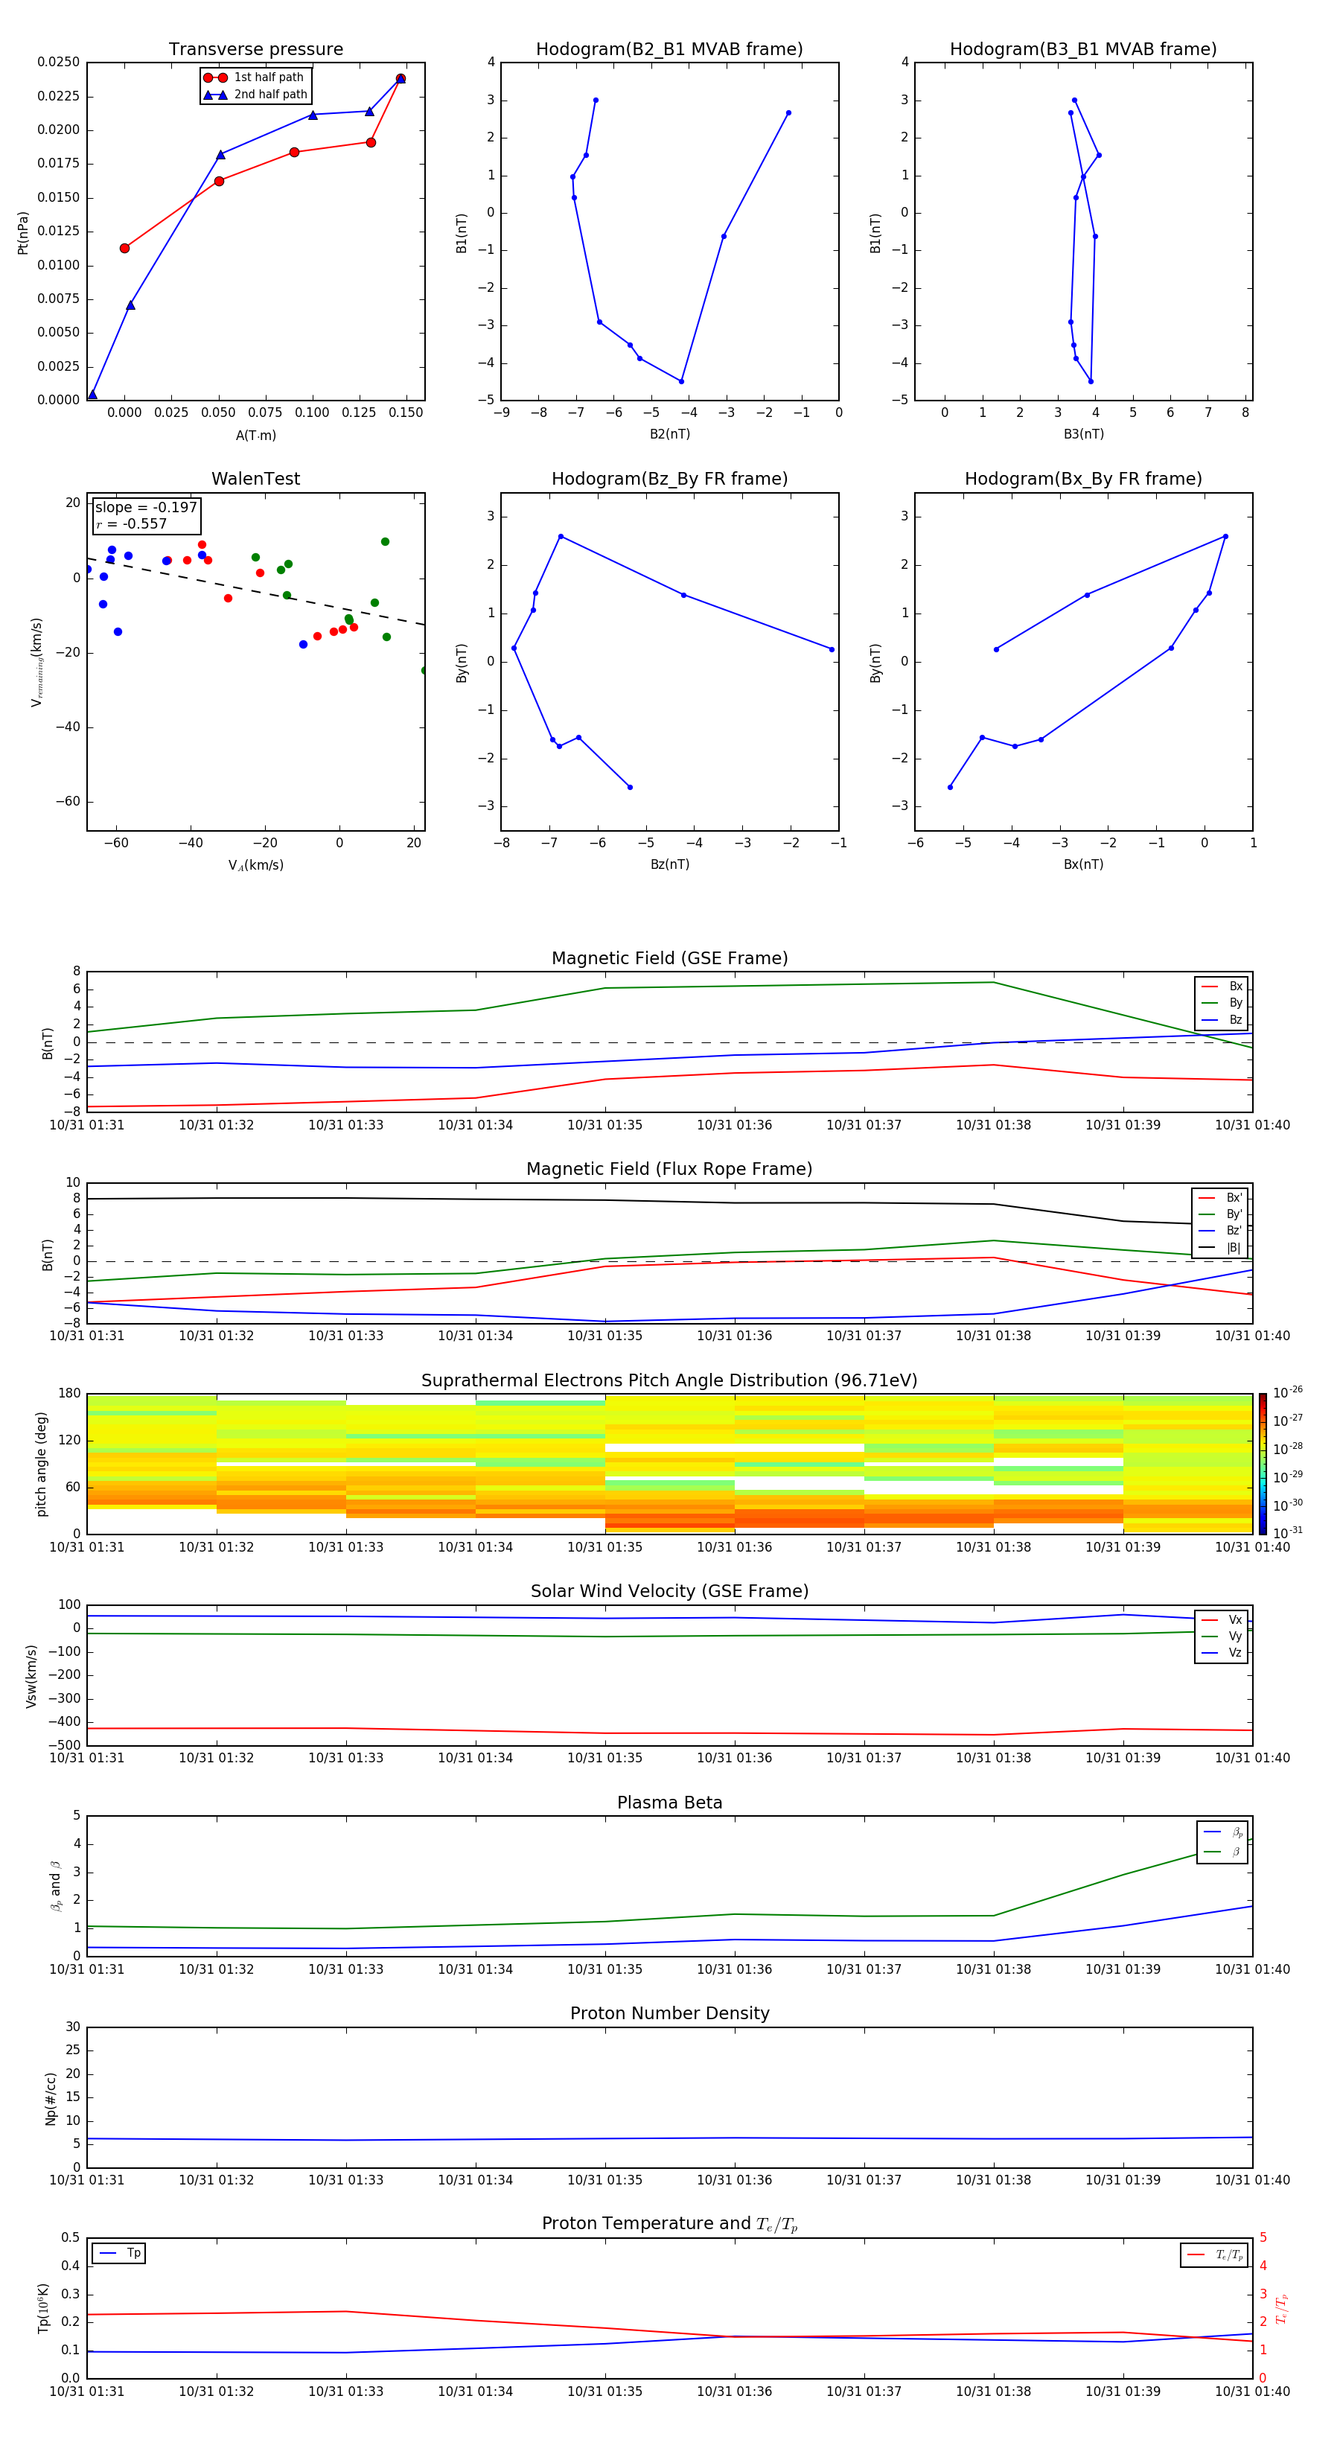1340x2457 pixels.
Task: Click the Suprathermal Electrons Pitch Angle title
Action: pos(669,1381)
